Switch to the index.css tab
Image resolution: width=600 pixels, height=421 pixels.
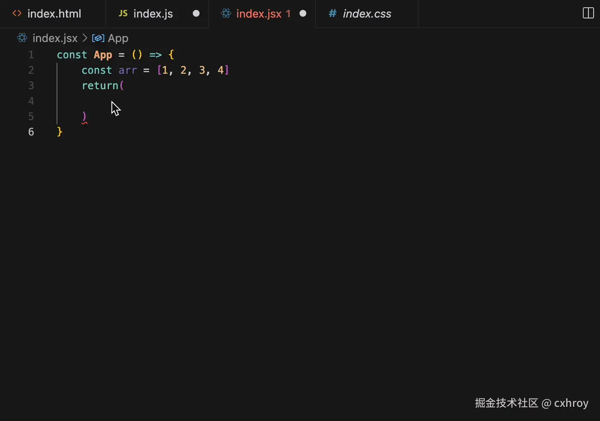point(366,13)
